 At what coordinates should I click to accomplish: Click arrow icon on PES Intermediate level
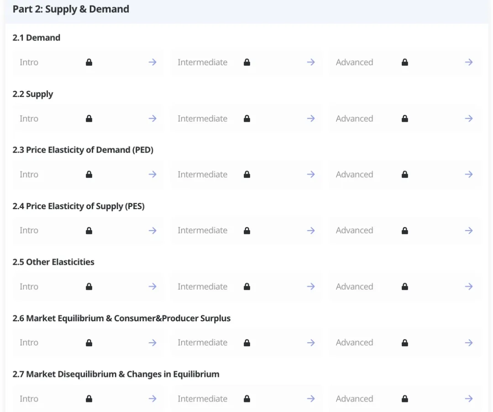[311, 231]
